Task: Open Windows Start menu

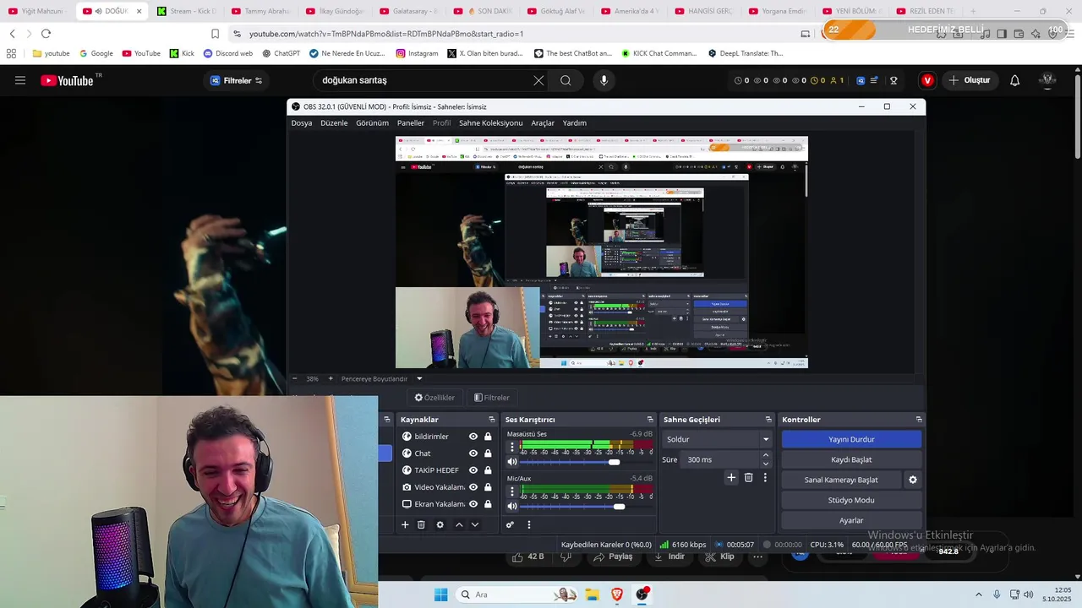Action: click(440, 594)
